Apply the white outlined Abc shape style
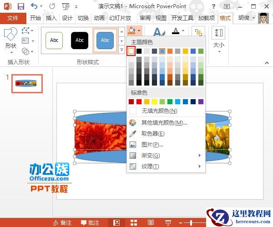The image size is (273, 227). pyautogui.click(x=54, y=40)
